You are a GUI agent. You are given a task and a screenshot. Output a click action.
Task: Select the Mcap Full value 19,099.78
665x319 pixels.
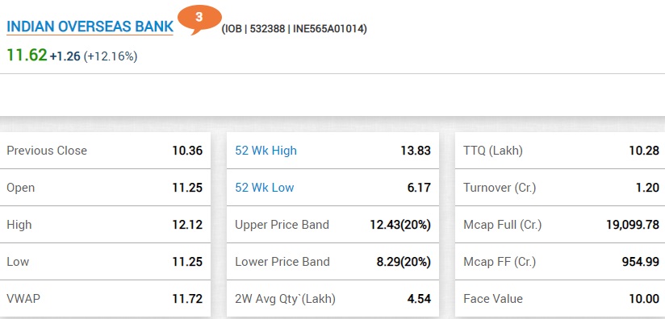pyautogui.click(x=633, y=225)
